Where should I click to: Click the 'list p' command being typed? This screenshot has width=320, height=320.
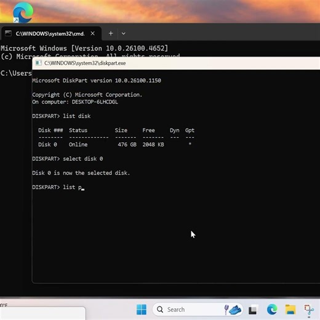tap(73, 187)
